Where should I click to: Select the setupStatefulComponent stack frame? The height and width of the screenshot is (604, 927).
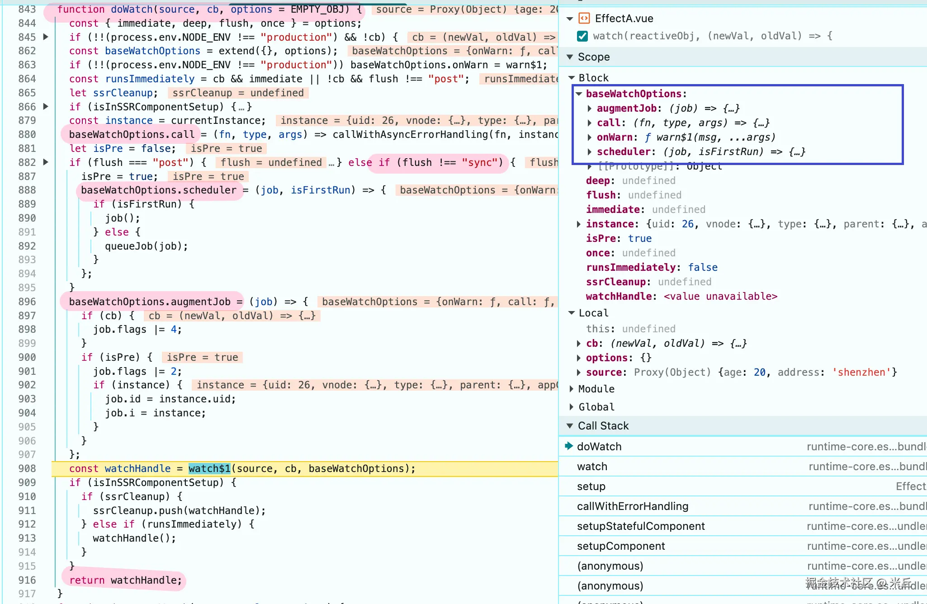coord(743,526)
